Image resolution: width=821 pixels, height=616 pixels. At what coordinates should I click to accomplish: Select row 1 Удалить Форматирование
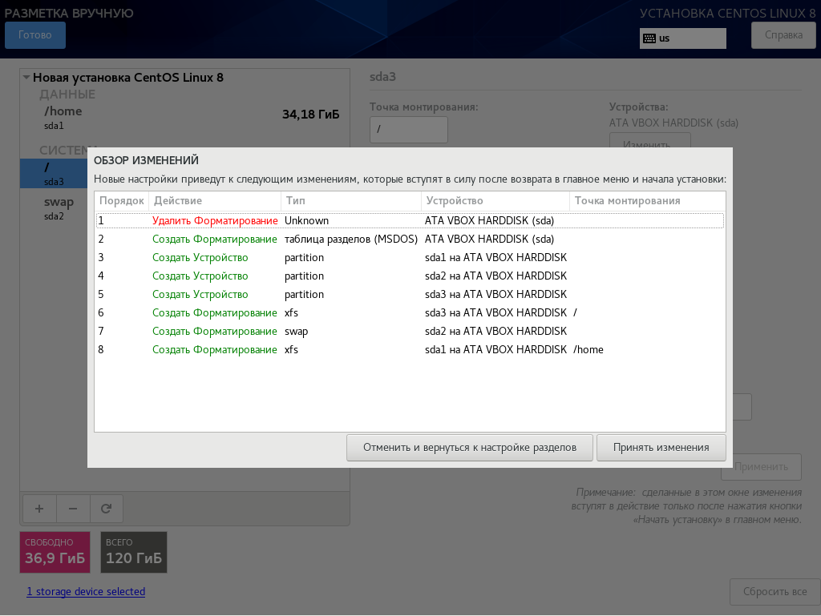[410, 220]
